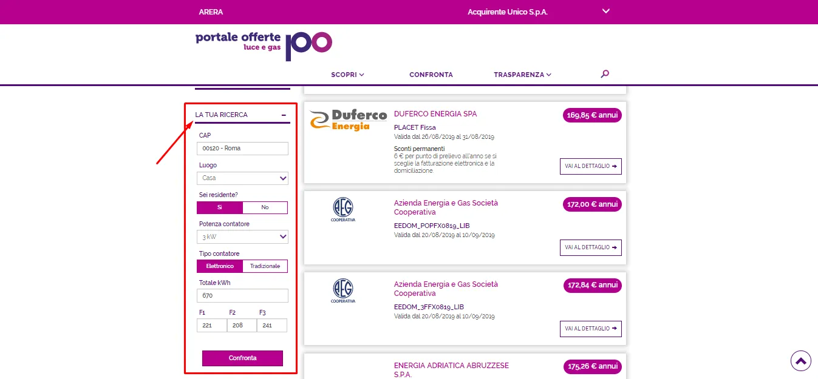
Task: Click AEG Cooperativa logo in 172,84 € offer
Action: (x=343, y=291)
